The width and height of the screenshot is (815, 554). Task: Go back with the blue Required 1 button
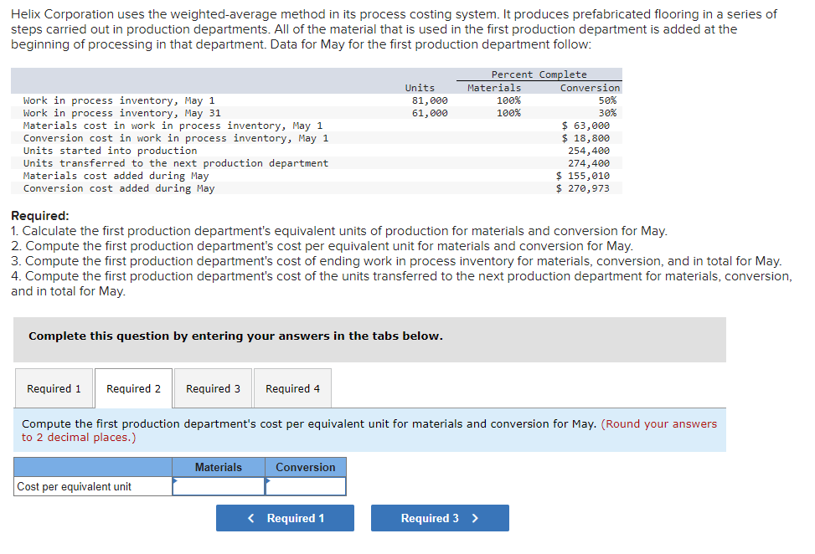click(x=285, y=518)
